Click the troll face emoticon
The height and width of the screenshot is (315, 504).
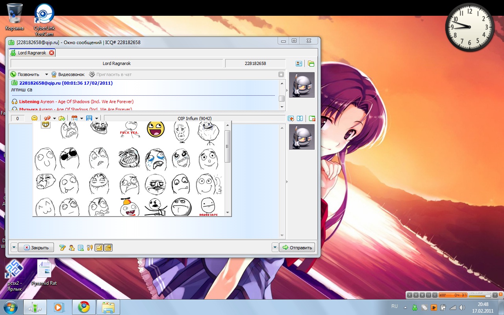98,128
